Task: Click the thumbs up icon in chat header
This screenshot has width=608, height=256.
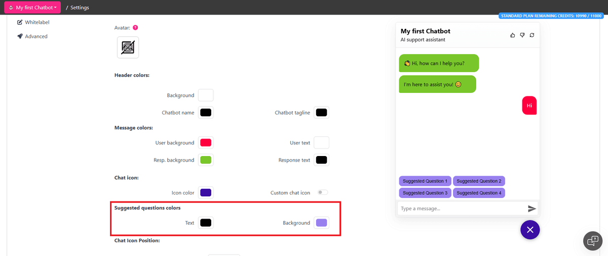Action: 512,35
